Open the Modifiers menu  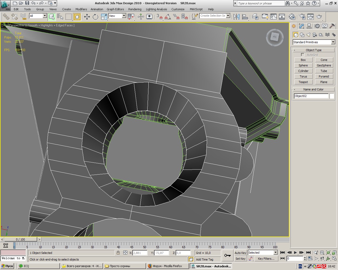(x=81, y=9)
